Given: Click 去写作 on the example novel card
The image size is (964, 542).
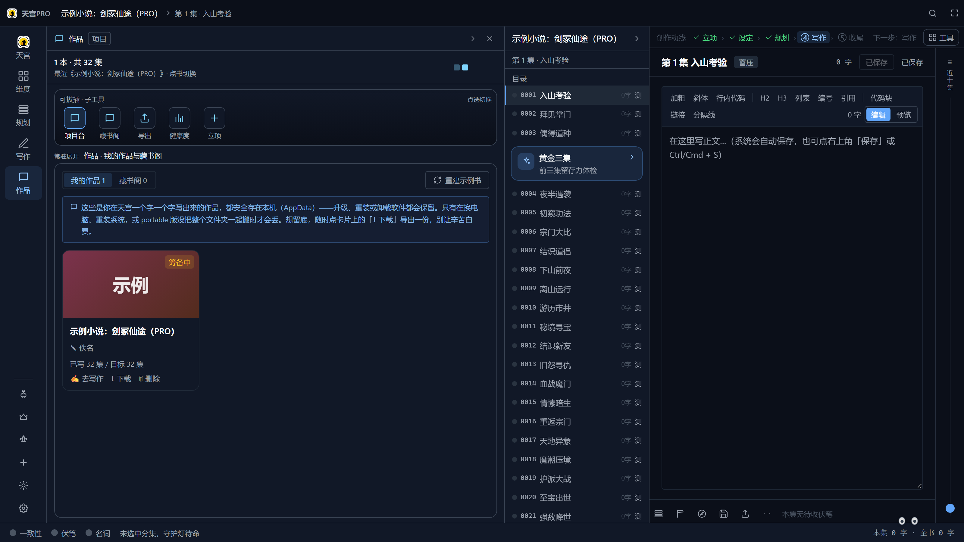Looking at the screenshot, I should [x=87, y=378].
